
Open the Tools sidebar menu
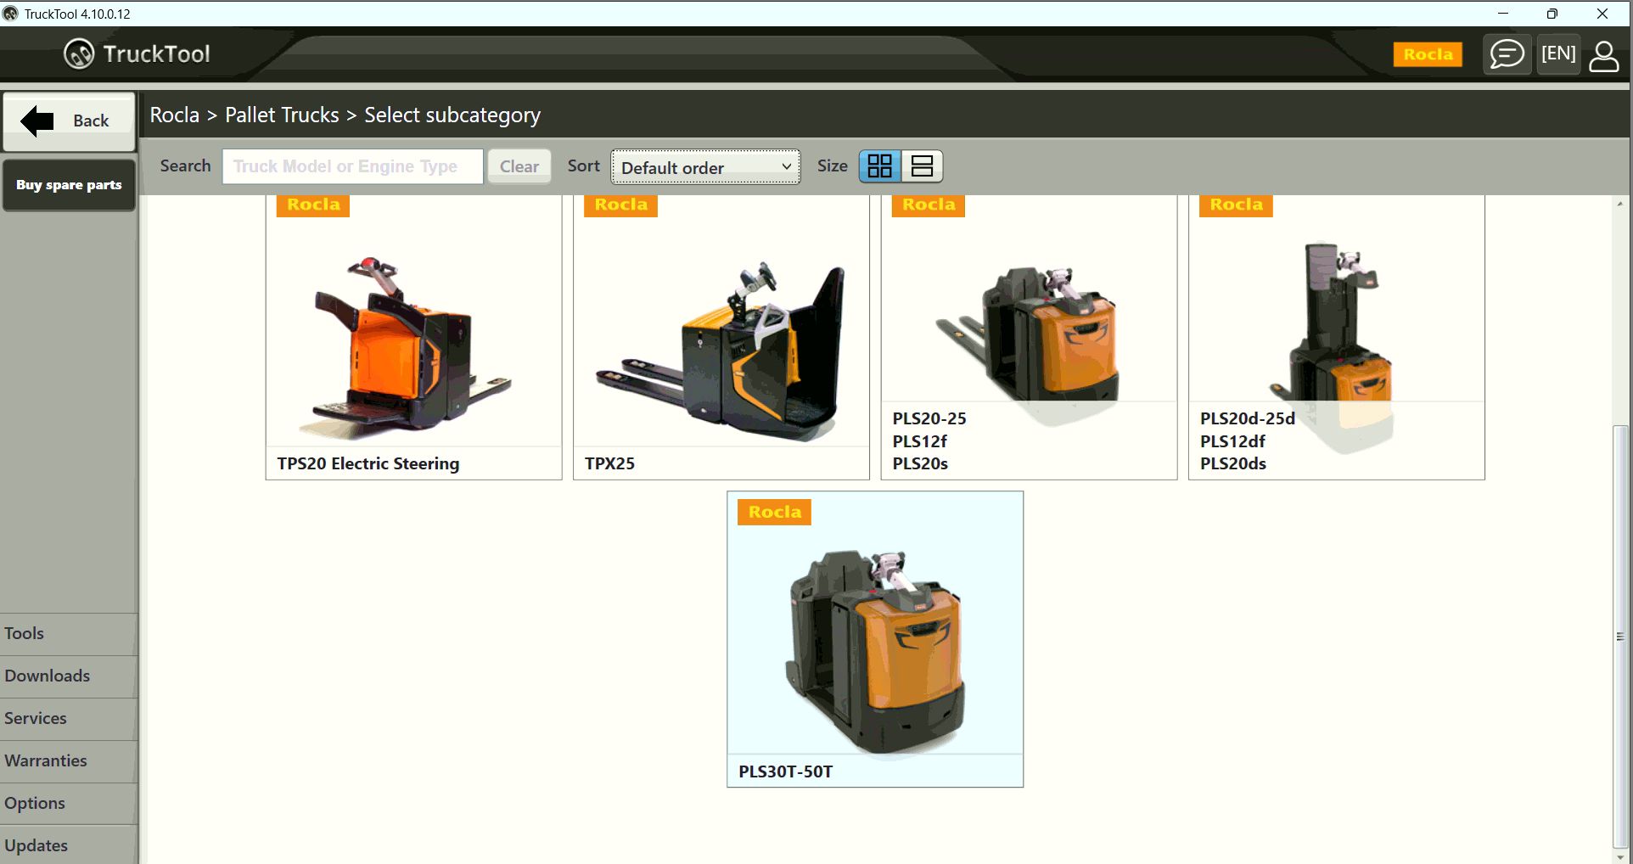click(69, 634)
